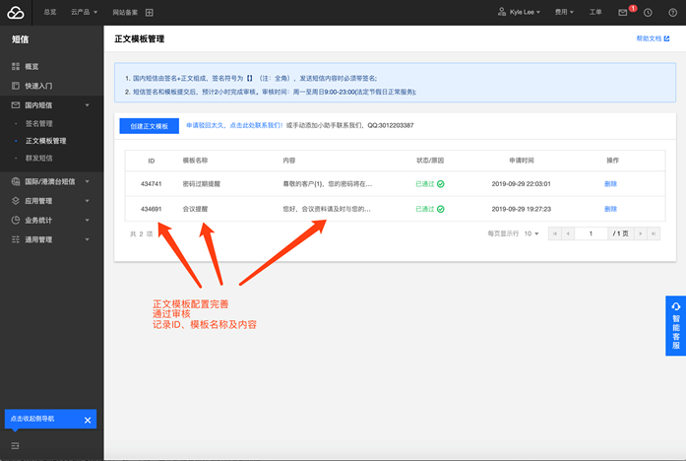Click the 创建正文模板 button
Image resolution: width=686 pixels, height=461 pixels.
click(x=150, y=126)
